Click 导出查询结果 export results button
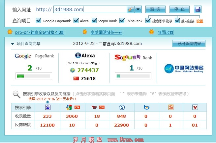Screen dimensions: 216x143 [x=189, y=44]
